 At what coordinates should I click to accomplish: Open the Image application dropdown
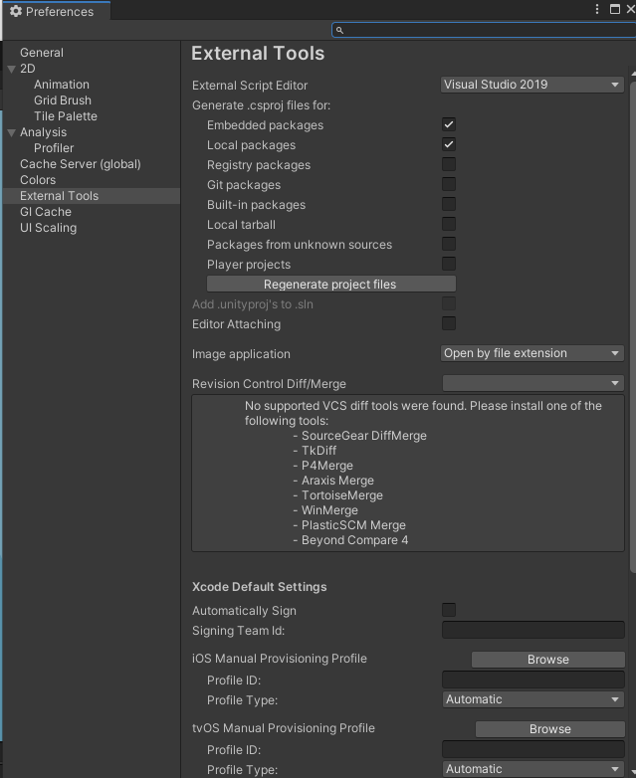(532, 354)
